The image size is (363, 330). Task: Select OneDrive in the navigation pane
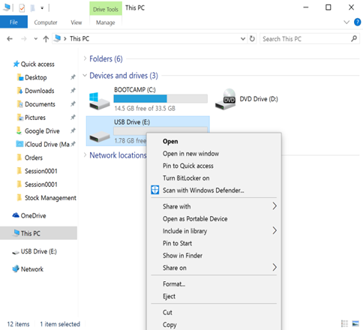coord(33,215)
